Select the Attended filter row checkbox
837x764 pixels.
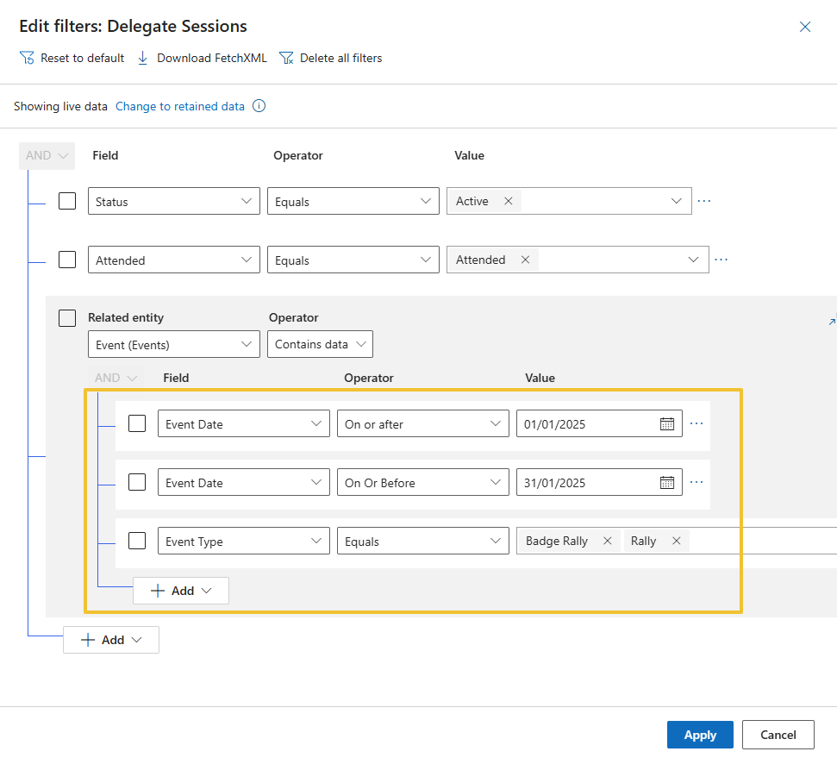[x=67, y=260]
